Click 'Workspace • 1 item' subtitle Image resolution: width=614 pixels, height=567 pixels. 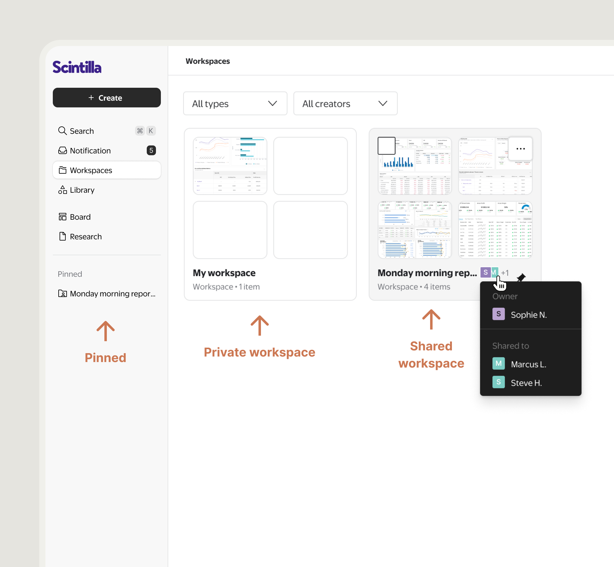[x=226, y=287]
